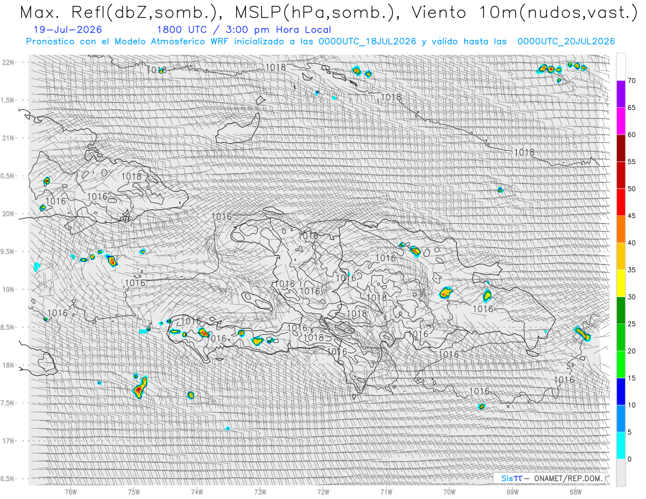This screenshot has height=499, width=646.
Task: Click the 50 value on the color scale
Action: click(632, 189)
